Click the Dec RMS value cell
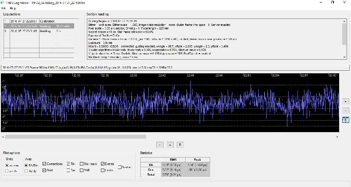351x187 pixels. (173, 169)
